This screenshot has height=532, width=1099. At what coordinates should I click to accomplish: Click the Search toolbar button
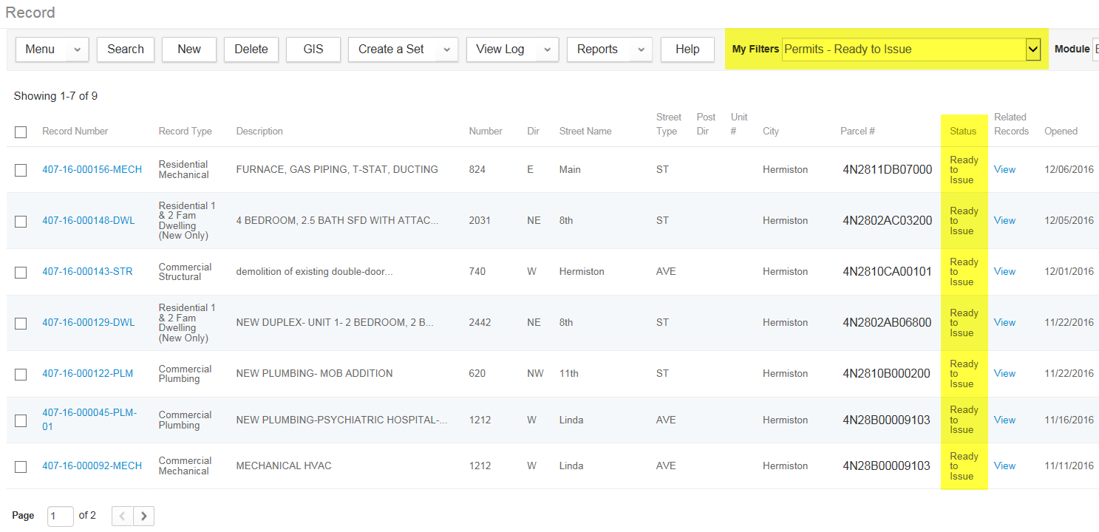click(126, 50)
